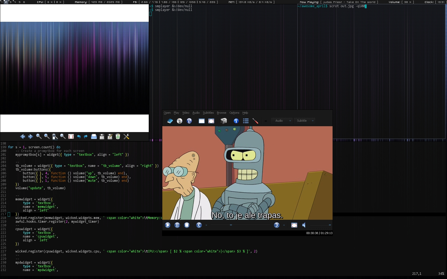Click 'volume("update", tb_volume)' code line
The width and height of the screenshot is (447, 279).
coord(40,188)
